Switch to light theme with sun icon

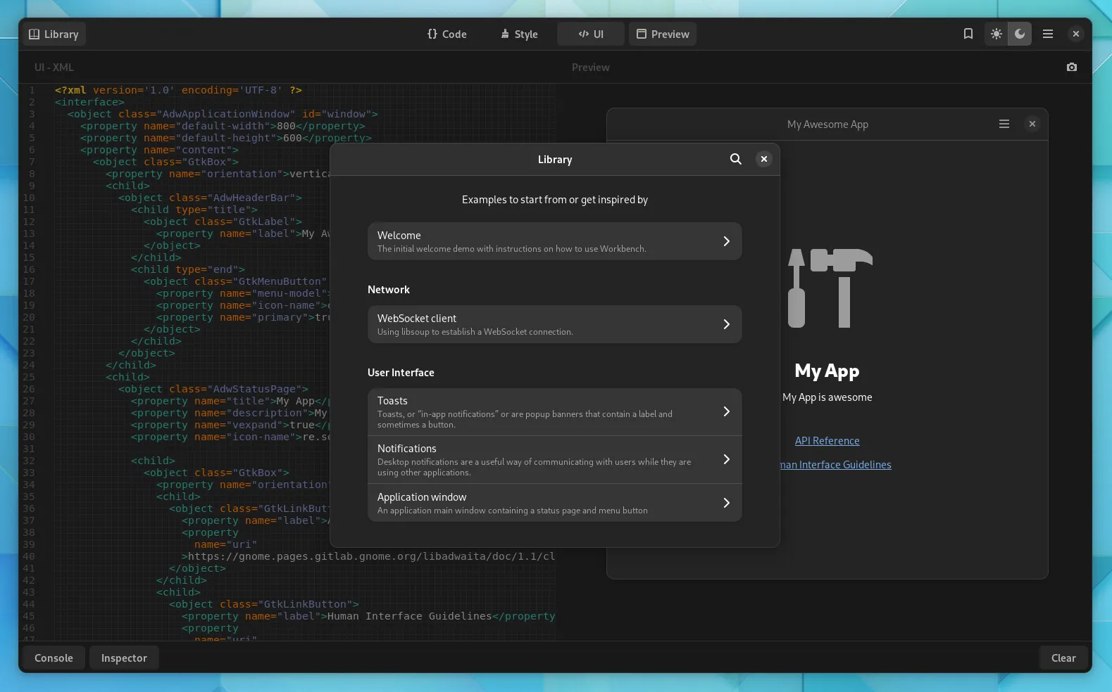click(996, 34)
